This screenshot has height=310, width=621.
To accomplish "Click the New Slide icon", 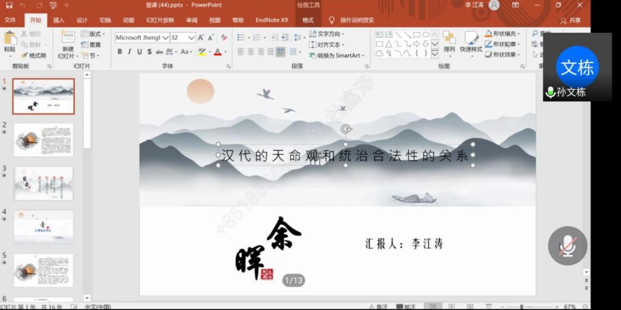I will [68, 41].
